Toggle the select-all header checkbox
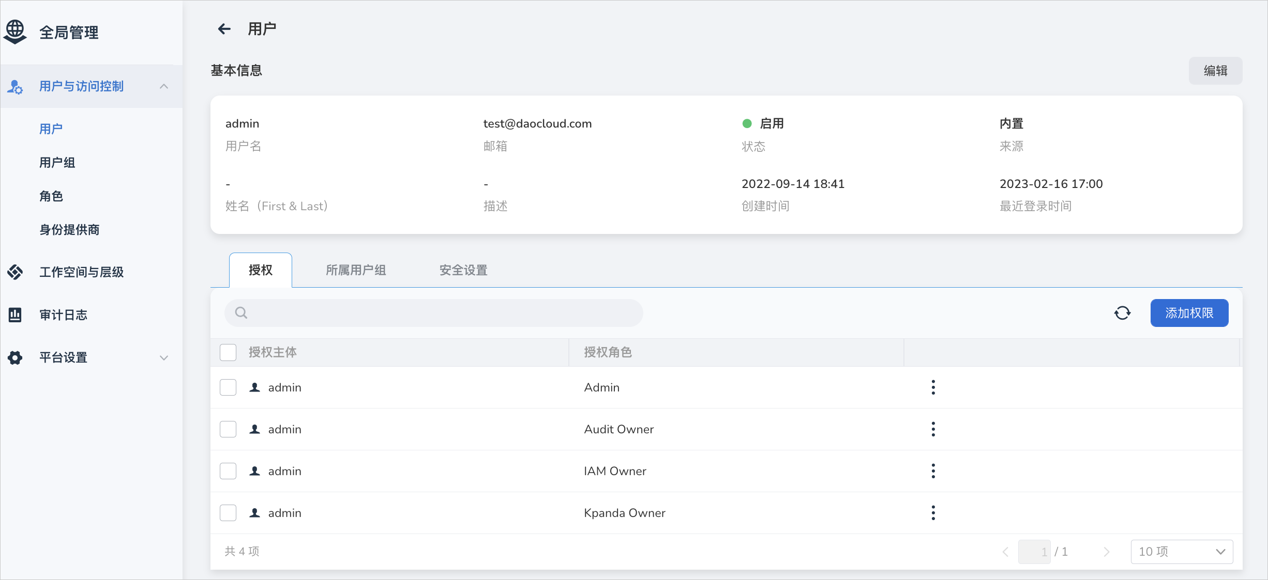 pyautogui.click(x=228, y=352)
